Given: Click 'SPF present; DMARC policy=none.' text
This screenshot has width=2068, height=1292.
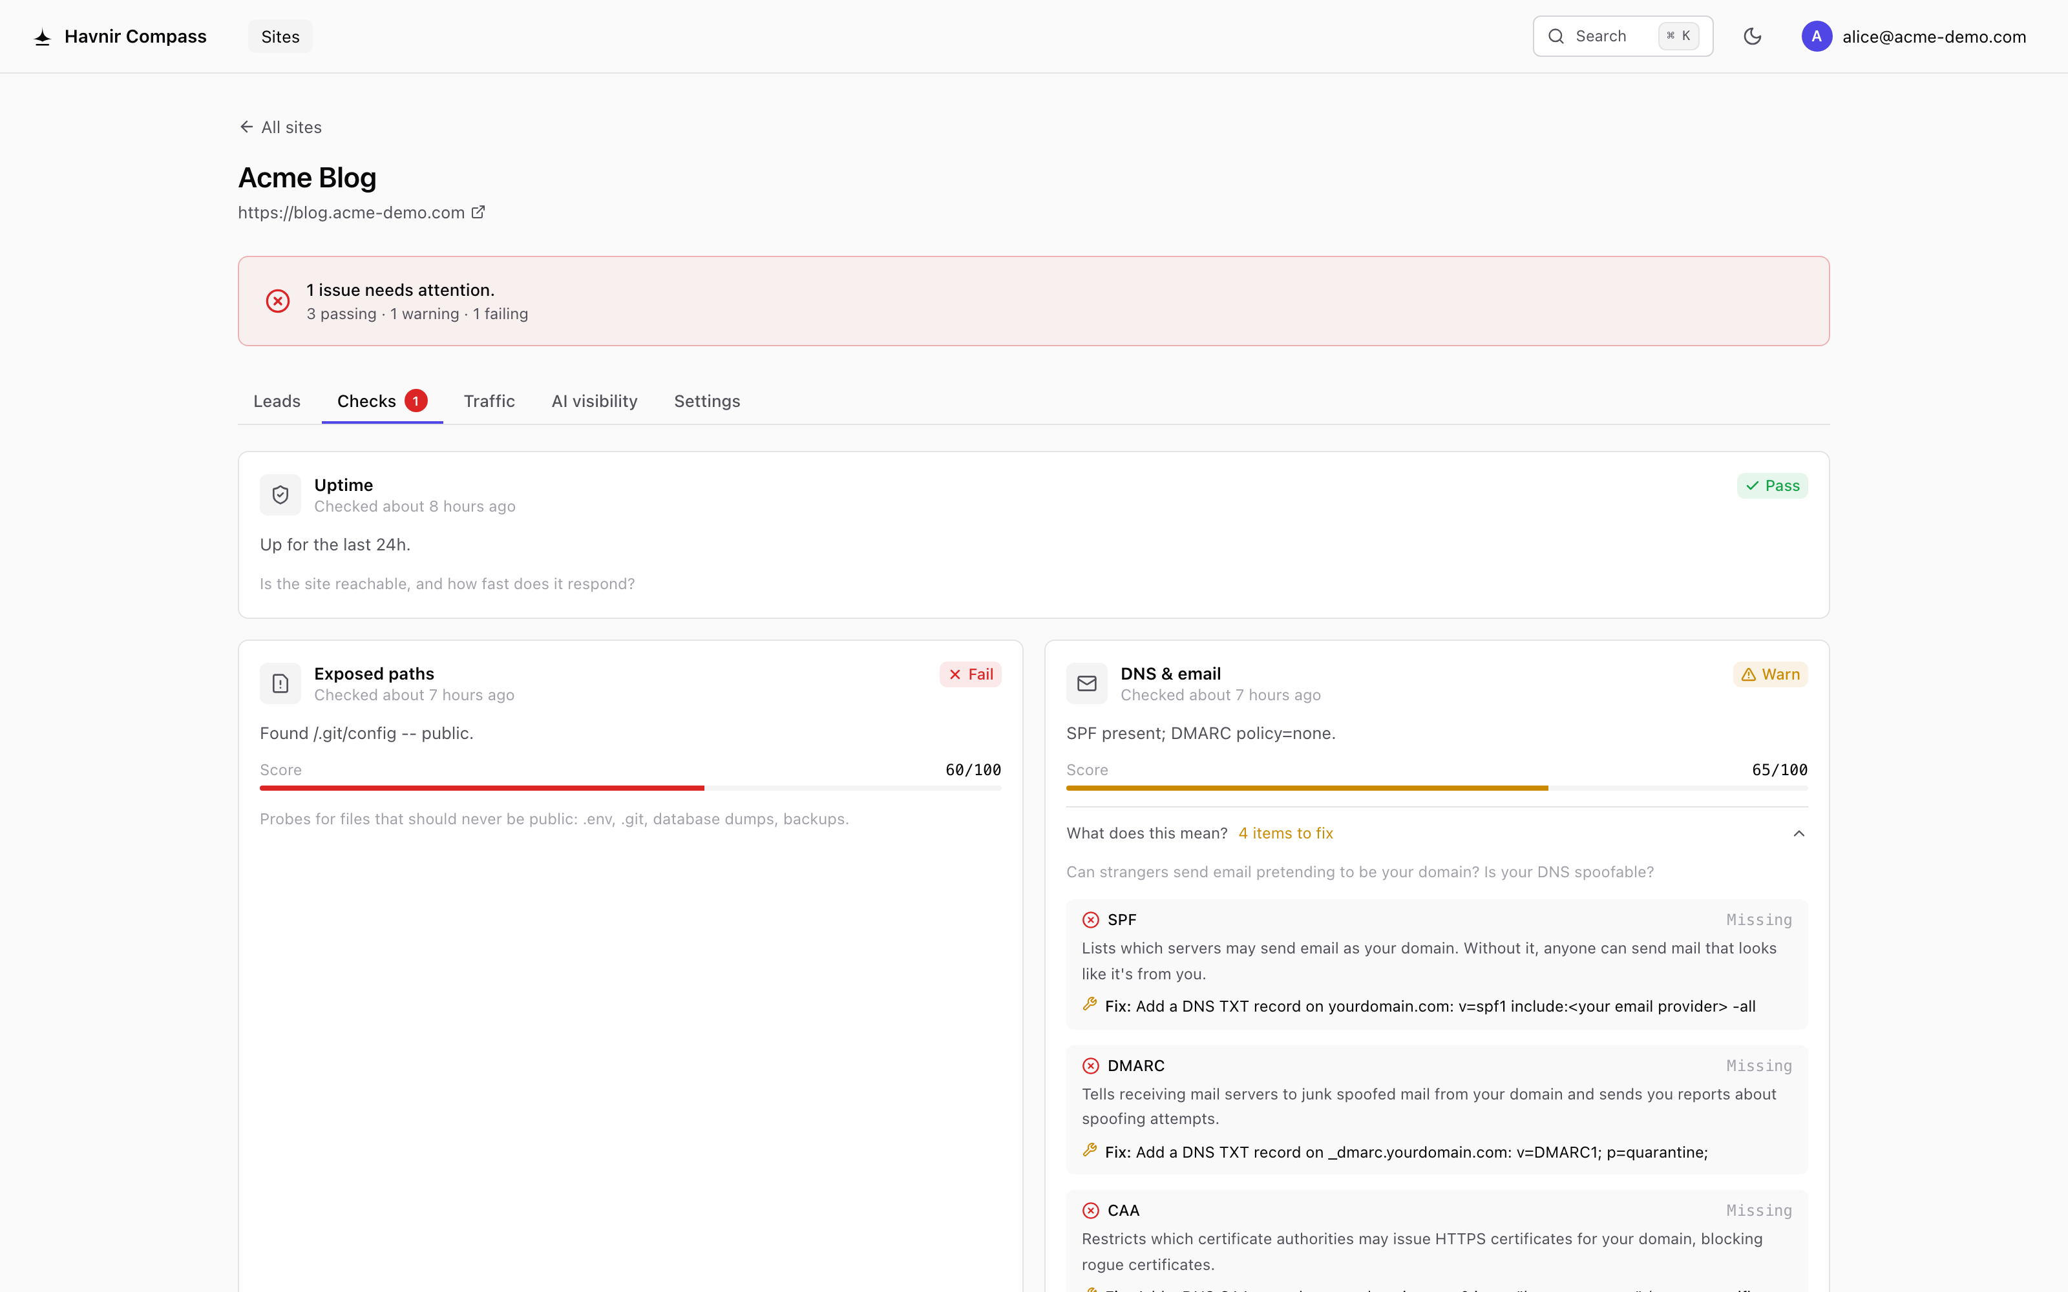Looking at the screenshot, I should click(x=1201, y=733).
